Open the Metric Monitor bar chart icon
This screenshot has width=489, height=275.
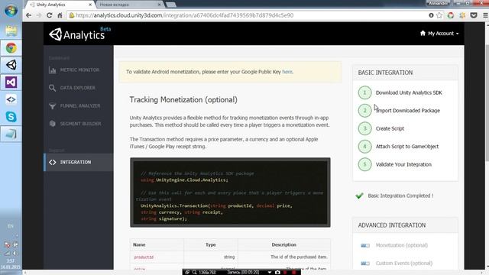pyautogui.click(x=53, y=70)
